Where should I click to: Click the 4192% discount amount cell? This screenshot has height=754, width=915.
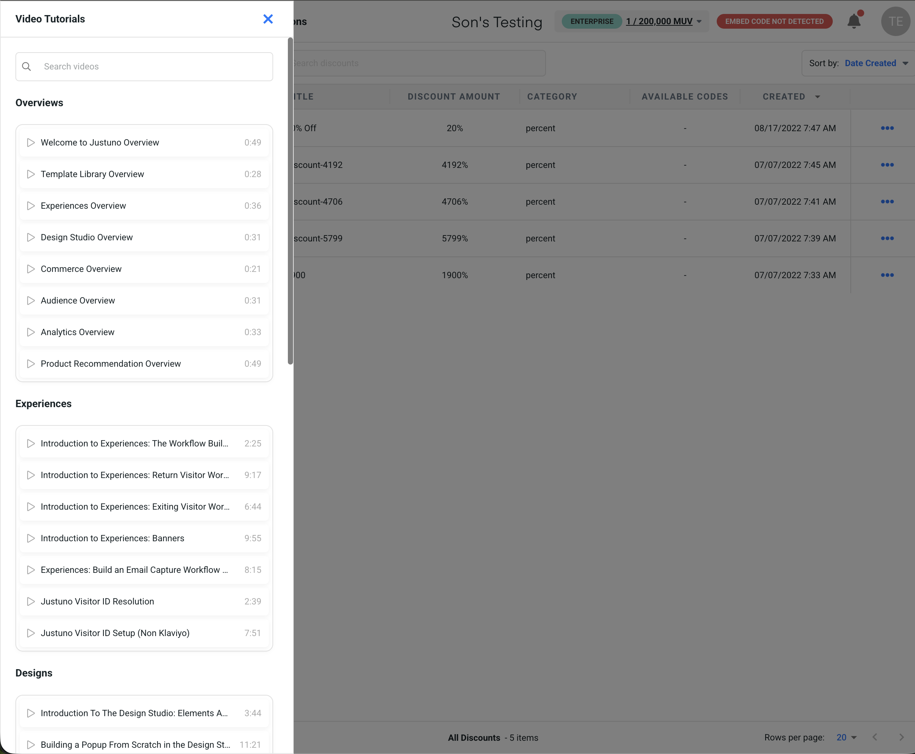[x=455, y=165]
